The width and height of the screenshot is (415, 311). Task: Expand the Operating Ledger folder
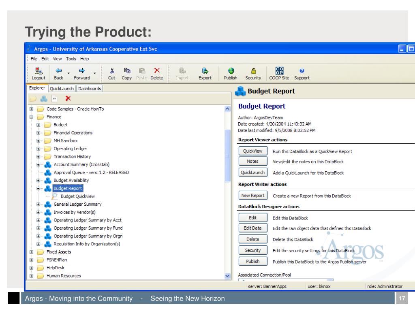coord(39,149)
